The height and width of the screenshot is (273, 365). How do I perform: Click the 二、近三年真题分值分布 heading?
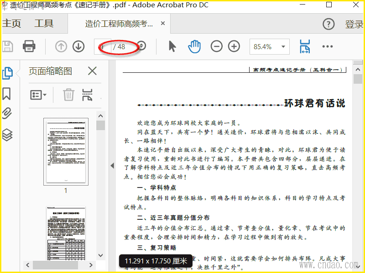(173, 217)
